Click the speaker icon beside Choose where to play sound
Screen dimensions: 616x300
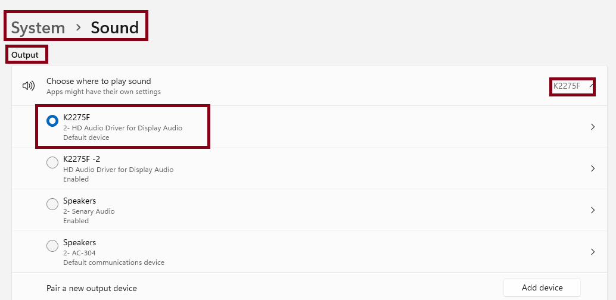pos(28,86)
